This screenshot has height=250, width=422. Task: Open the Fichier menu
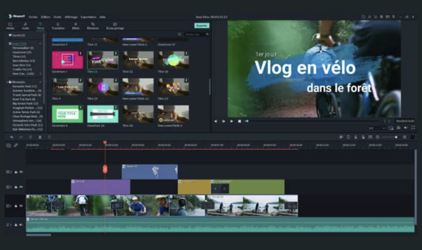tap(33, 17)
